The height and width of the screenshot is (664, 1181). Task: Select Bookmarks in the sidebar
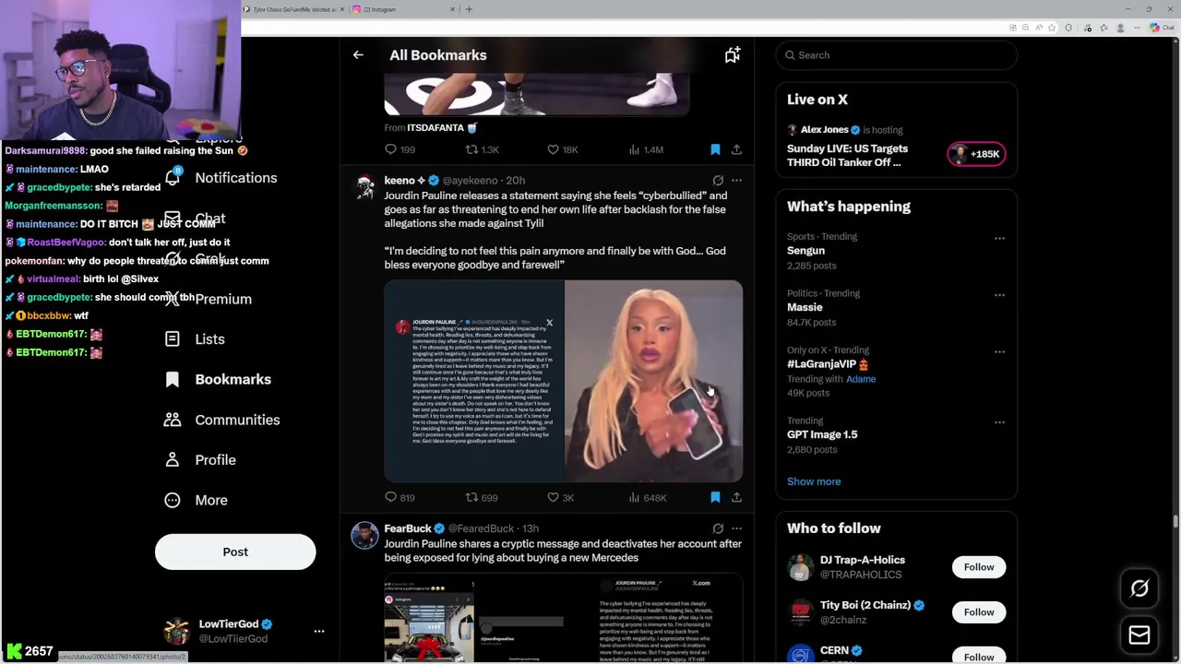coord(219,379)
